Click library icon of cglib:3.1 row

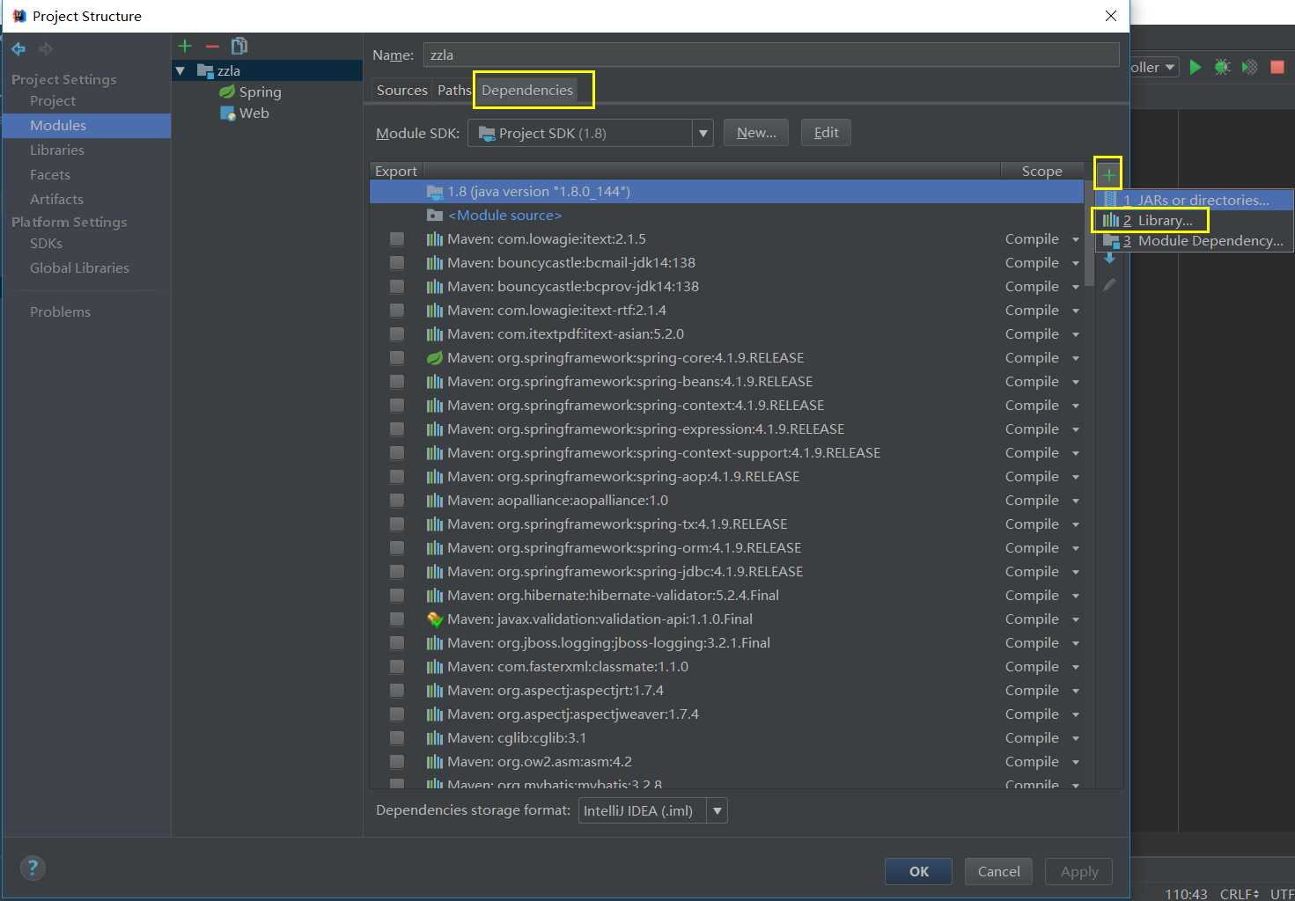(435, 737)
